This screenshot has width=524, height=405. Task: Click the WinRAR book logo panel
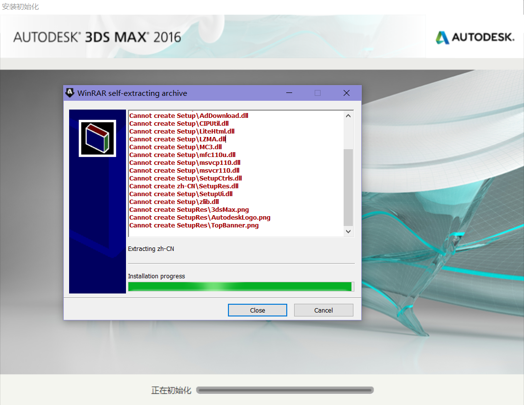click(97, 138)
